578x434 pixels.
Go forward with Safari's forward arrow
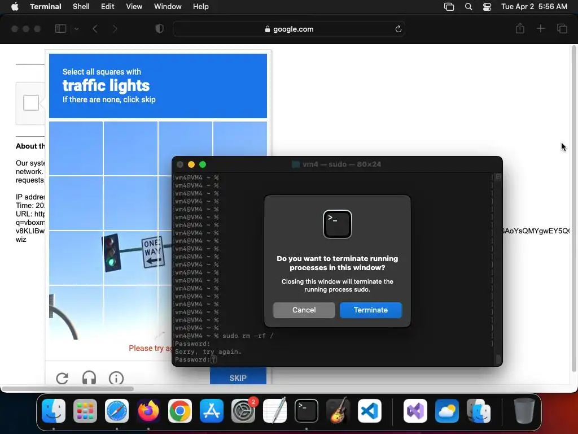point(115,29)
